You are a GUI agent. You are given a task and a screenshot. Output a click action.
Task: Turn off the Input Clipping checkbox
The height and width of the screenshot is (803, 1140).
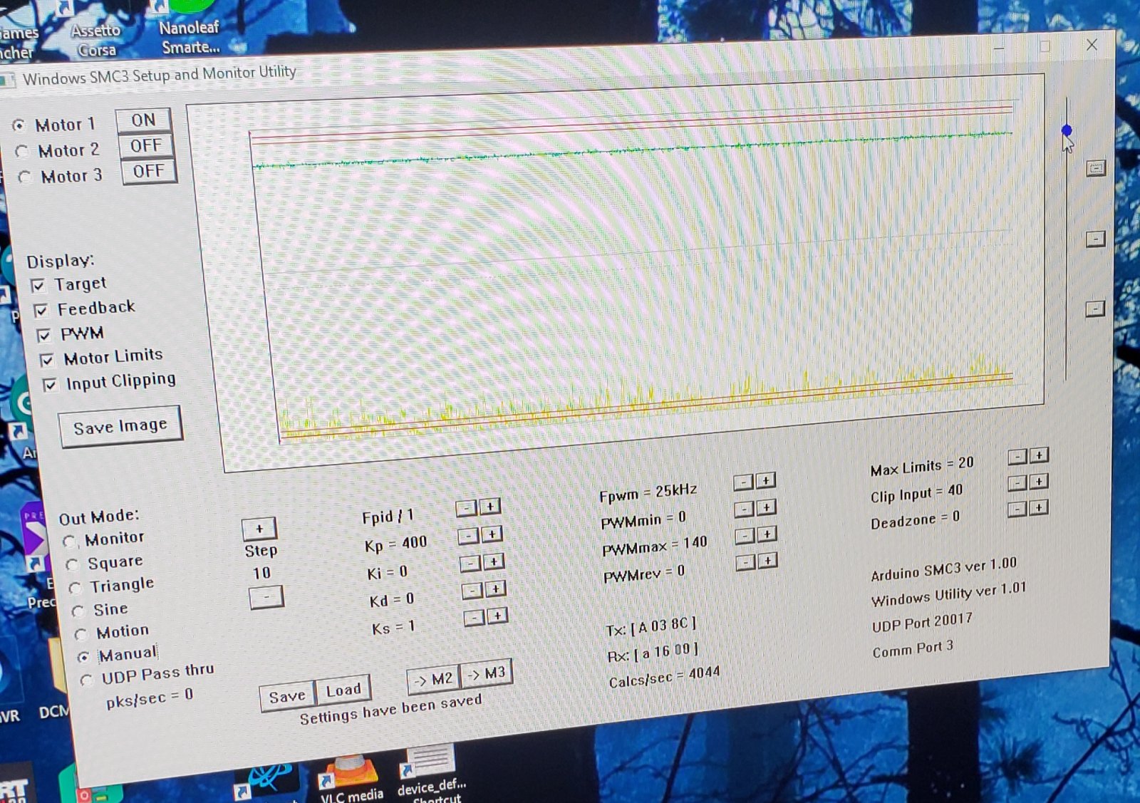[50, 385]
